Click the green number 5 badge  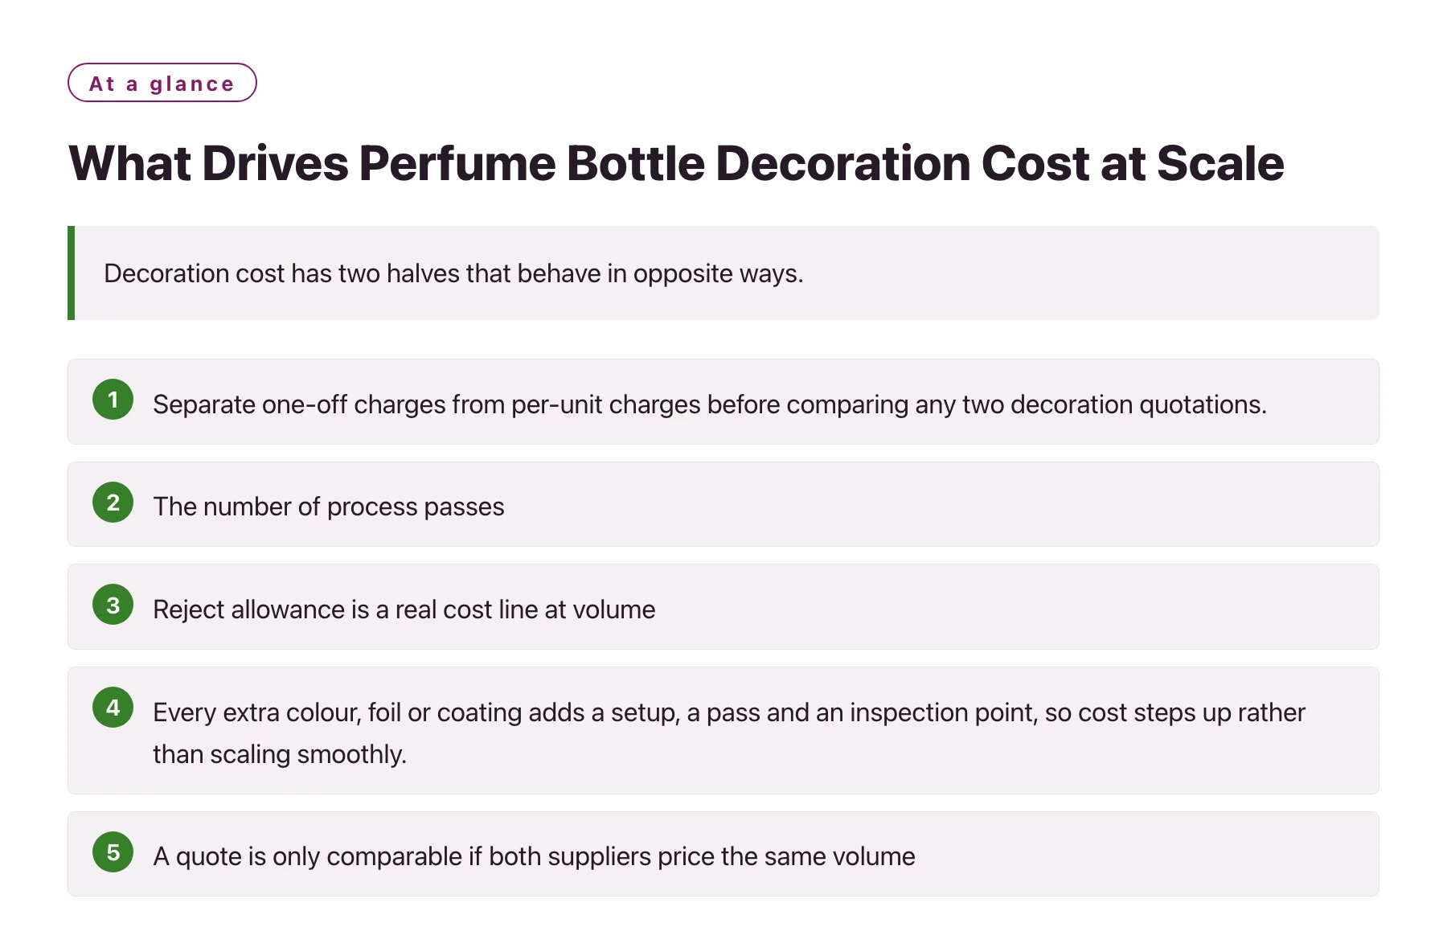[113, 852]
